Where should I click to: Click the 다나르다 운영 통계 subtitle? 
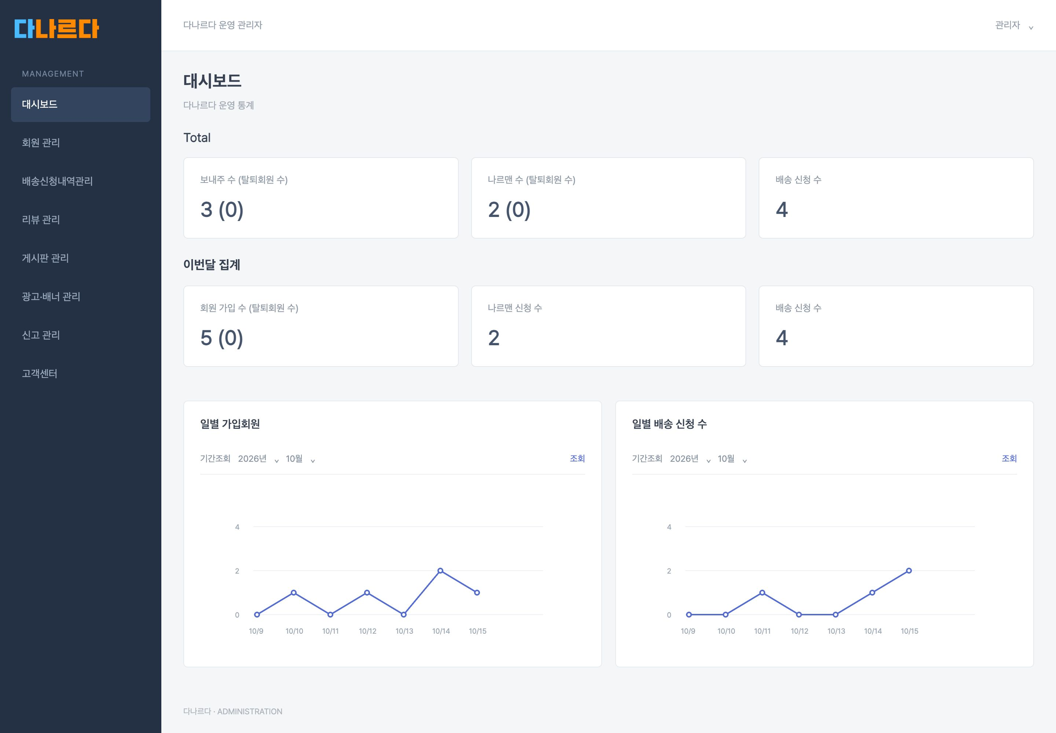(219, 105)
